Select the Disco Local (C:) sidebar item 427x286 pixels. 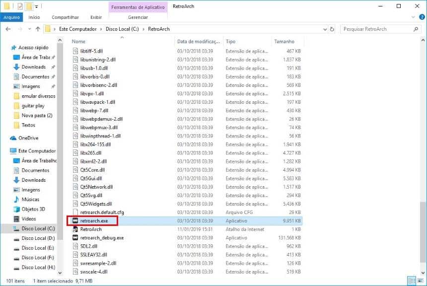[x=30, y=228]
